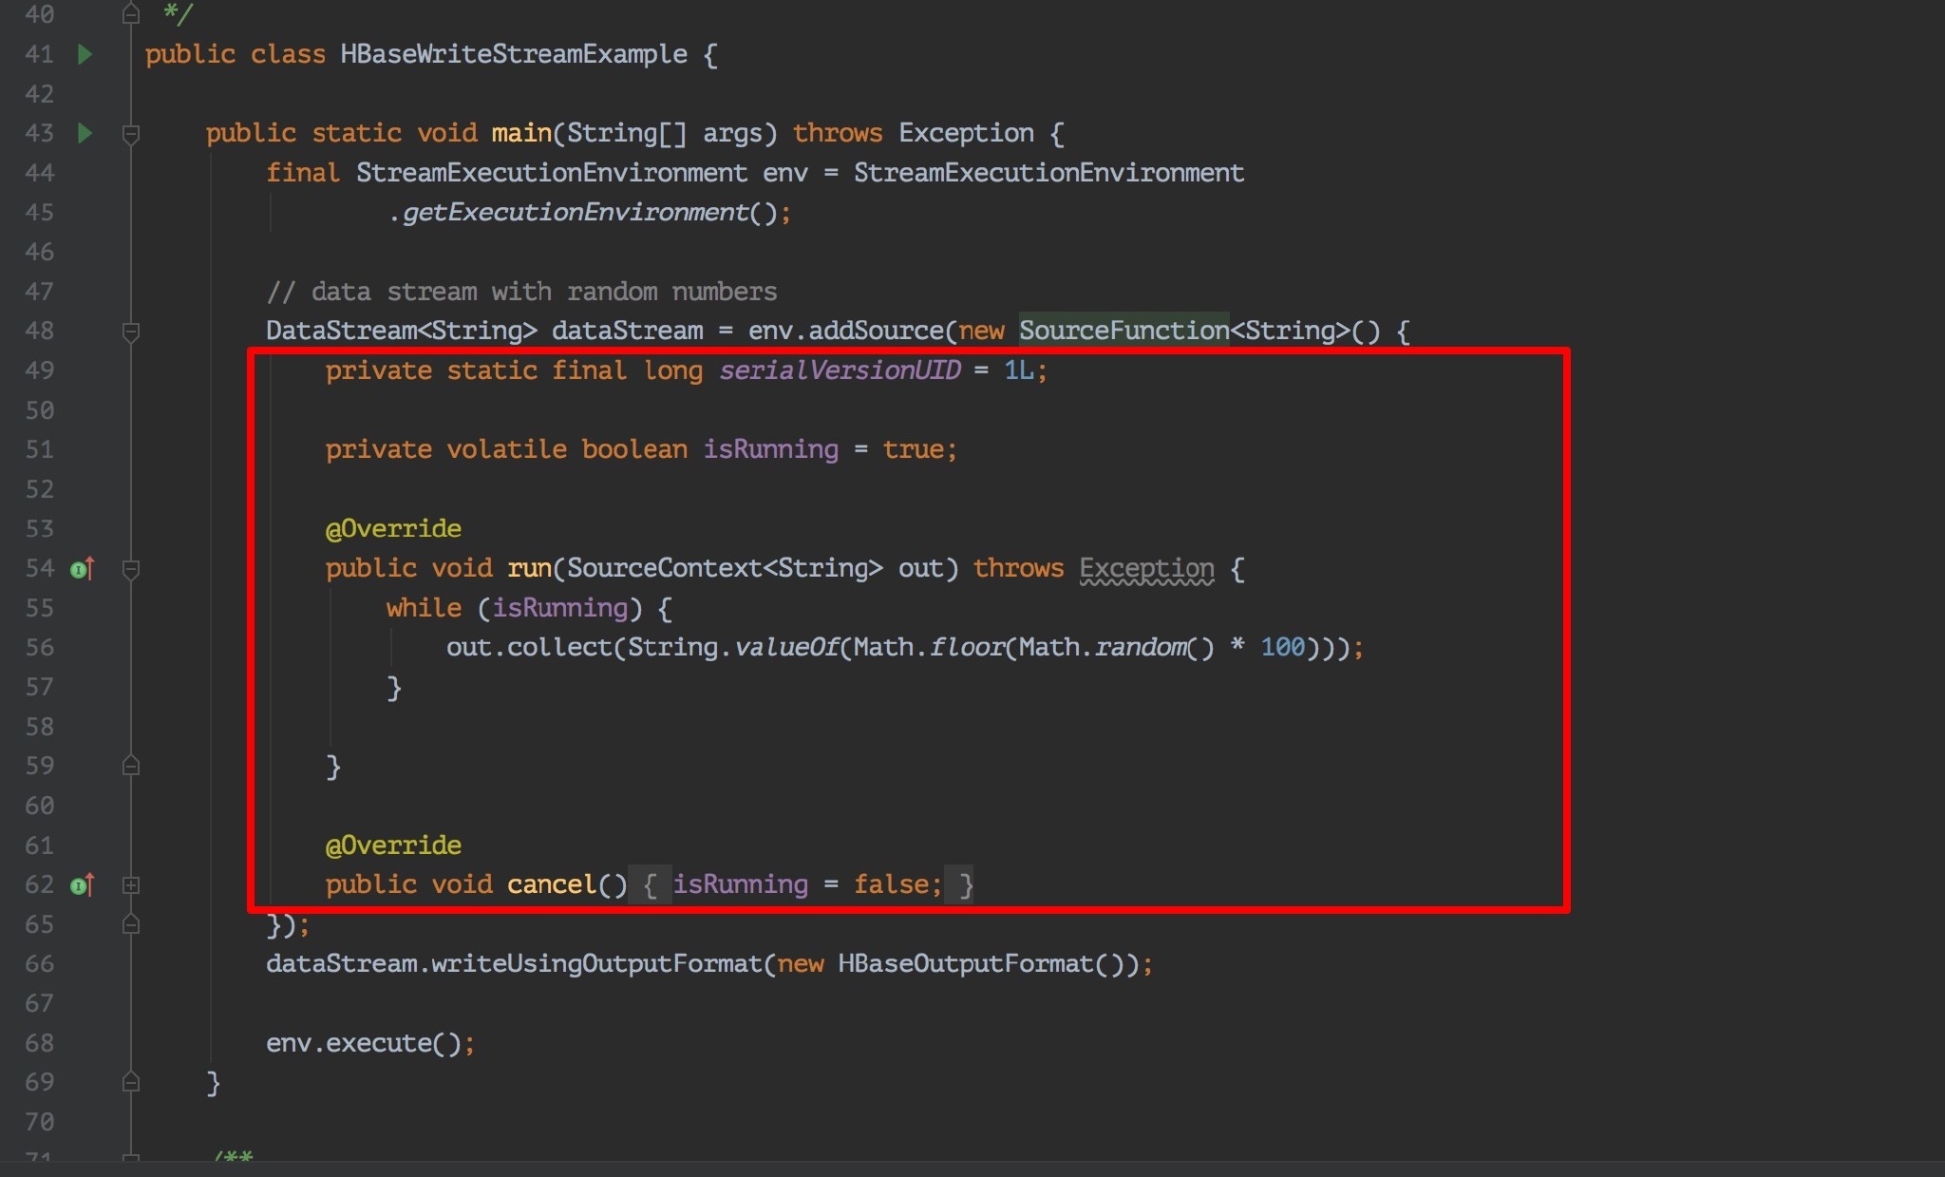The image size is (1945, 1177).
Task: Click isRunning field declaration on line 51
Action: (770, 449)
